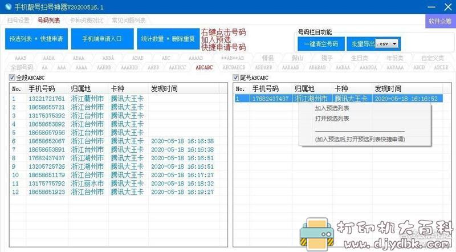Go to the 常见问题列表 tab
Screen dimensions: 456x252
click(x=129, y=21)
